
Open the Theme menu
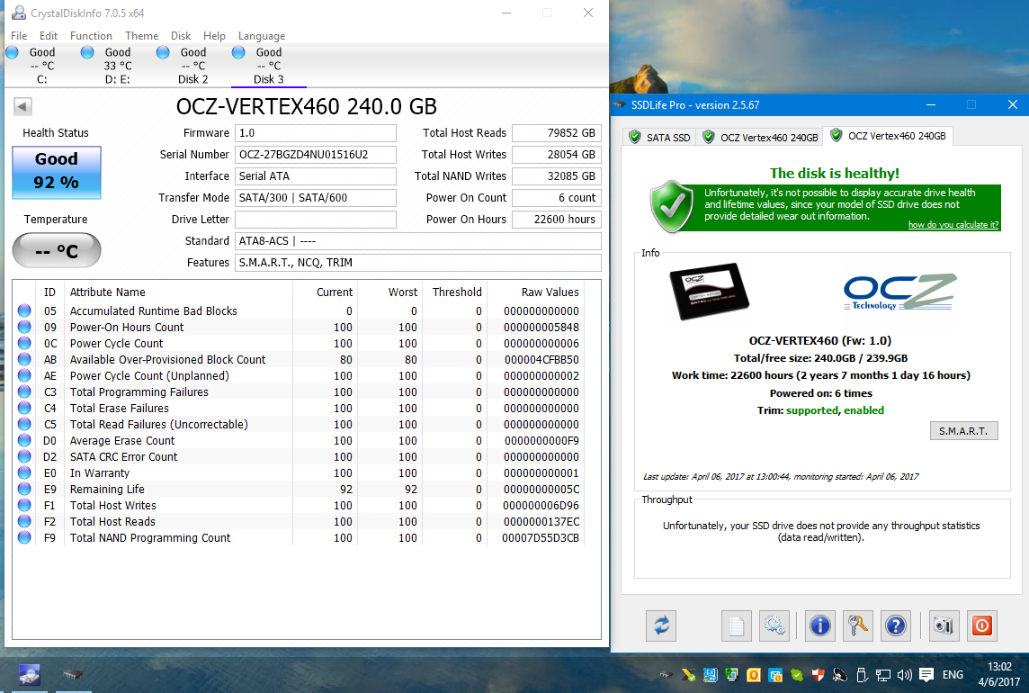tap(141, 36)
